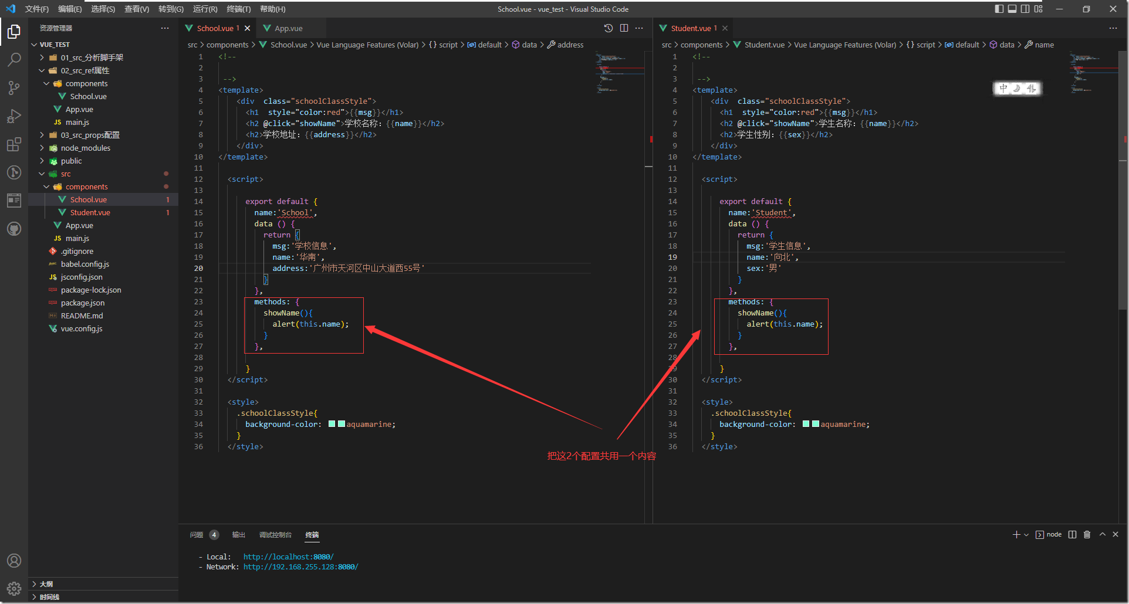Close the Student.vue tab

point(725,28)
